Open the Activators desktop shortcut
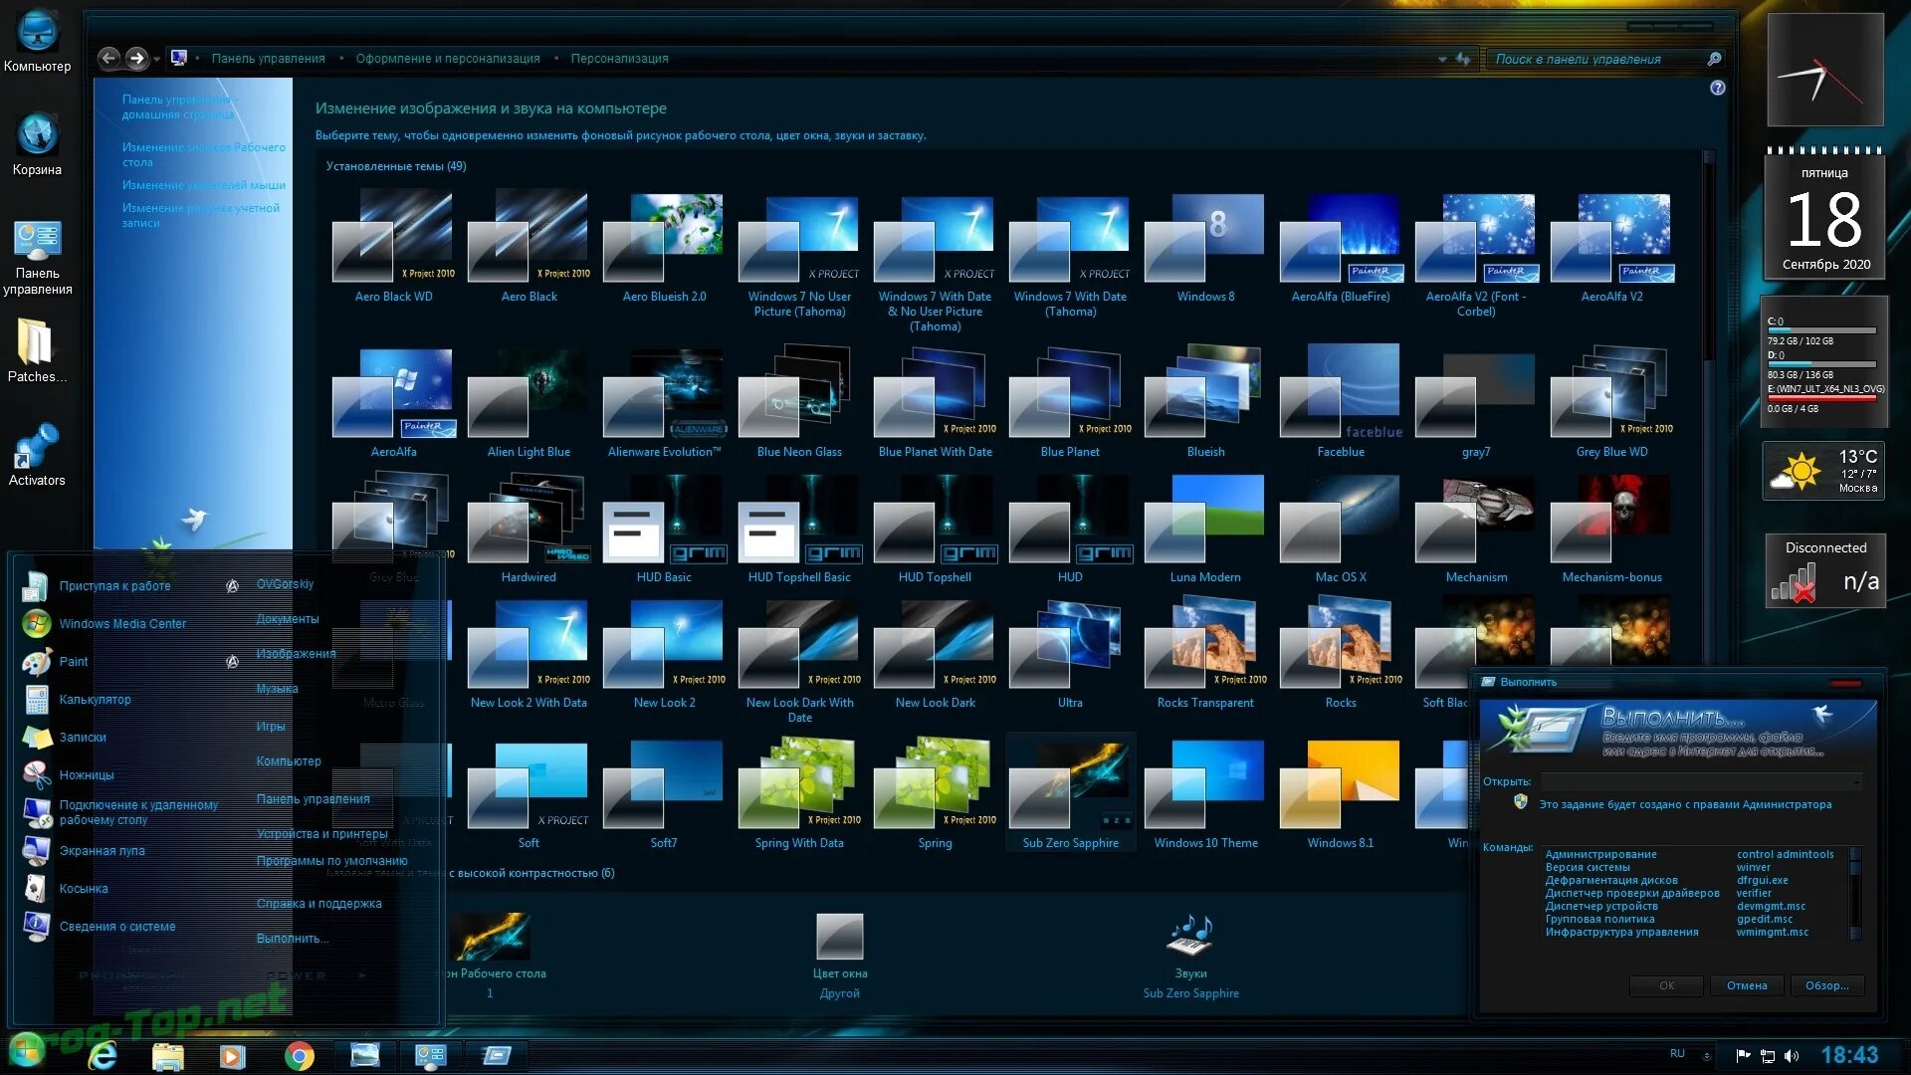This screenshot has height=1075, width=1911. 38,456
